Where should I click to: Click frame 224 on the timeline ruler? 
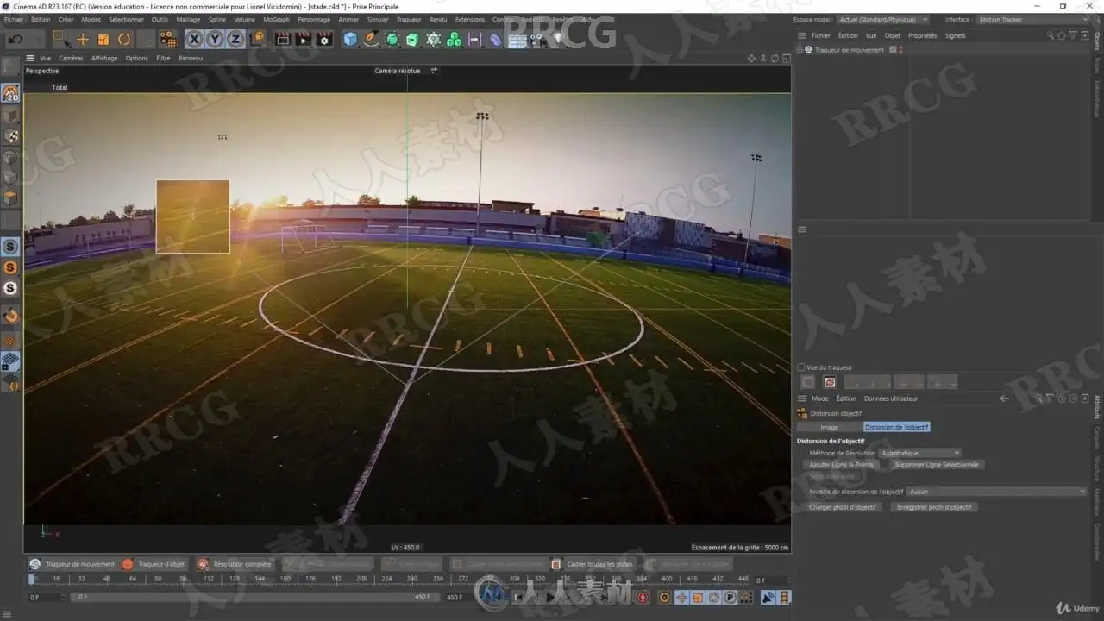tap(387, 579)
